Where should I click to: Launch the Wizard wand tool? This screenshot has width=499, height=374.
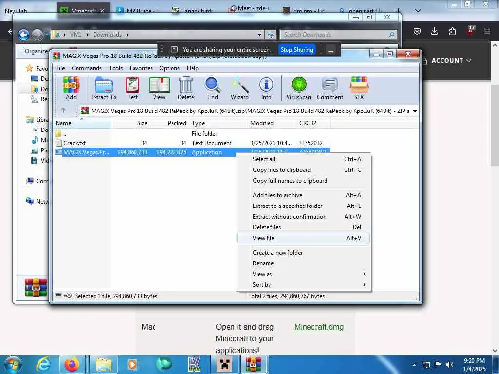(x=240, y=89)
